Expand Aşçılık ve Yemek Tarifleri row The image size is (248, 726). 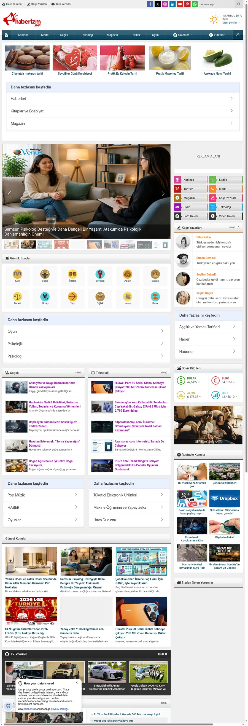[x=208, y=327]
